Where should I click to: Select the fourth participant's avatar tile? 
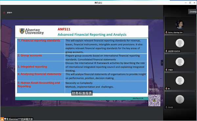click(x=180, y=81)
